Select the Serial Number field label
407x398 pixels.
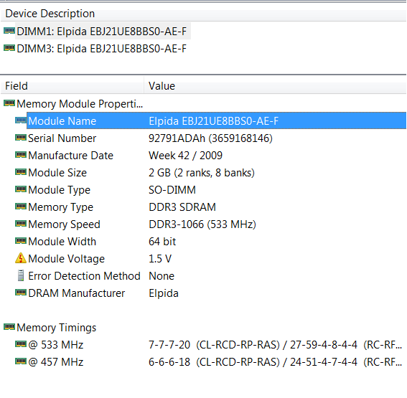click(x=62, y=138)
